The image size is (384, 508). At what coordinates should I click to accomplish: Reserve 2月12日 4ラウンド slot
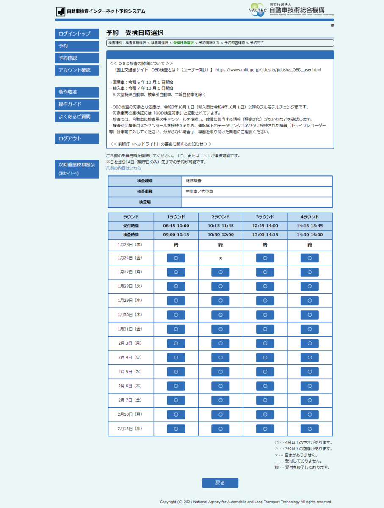(309, 429)
